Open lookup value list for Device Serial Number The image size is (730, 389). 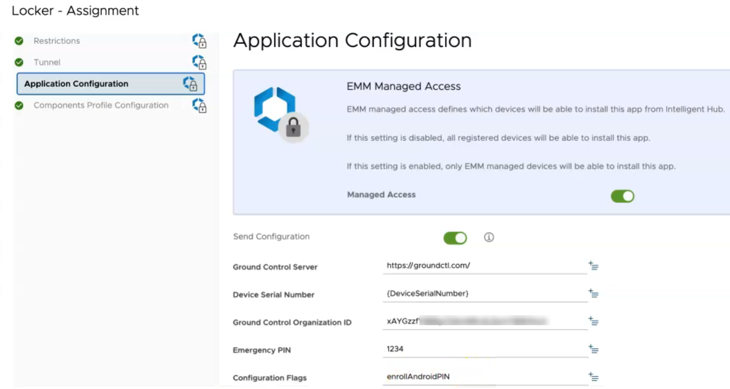pyautogui.click(x=593, y=293)
